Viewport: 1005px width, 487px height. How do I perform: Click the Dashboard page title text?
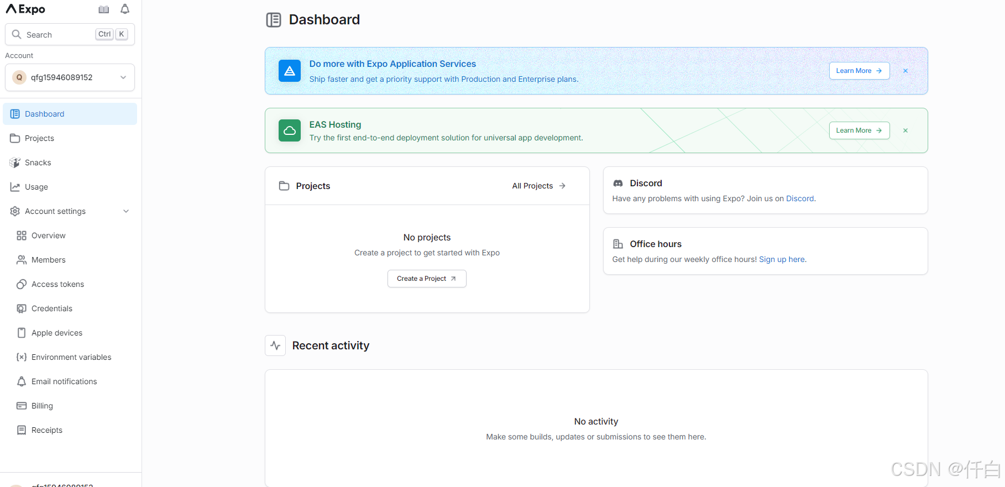click(324, 20)
